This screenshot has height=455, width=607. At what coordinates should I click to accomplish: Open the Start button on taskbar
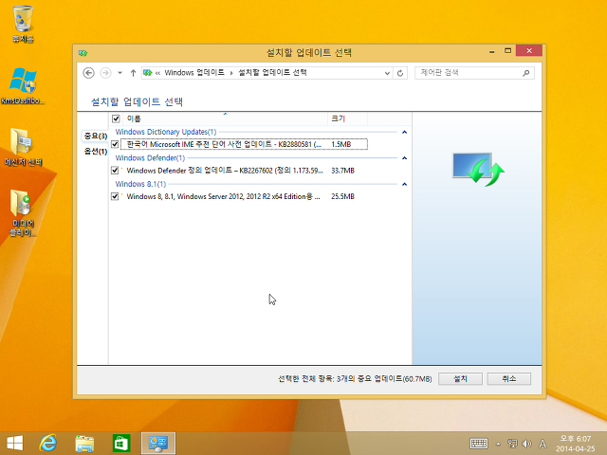coord(15,444)
